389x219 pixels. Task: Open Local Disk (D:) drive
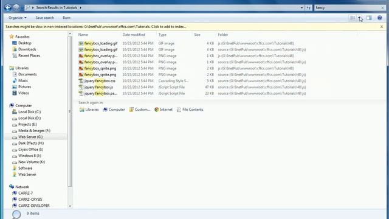(x=29, y=118)
